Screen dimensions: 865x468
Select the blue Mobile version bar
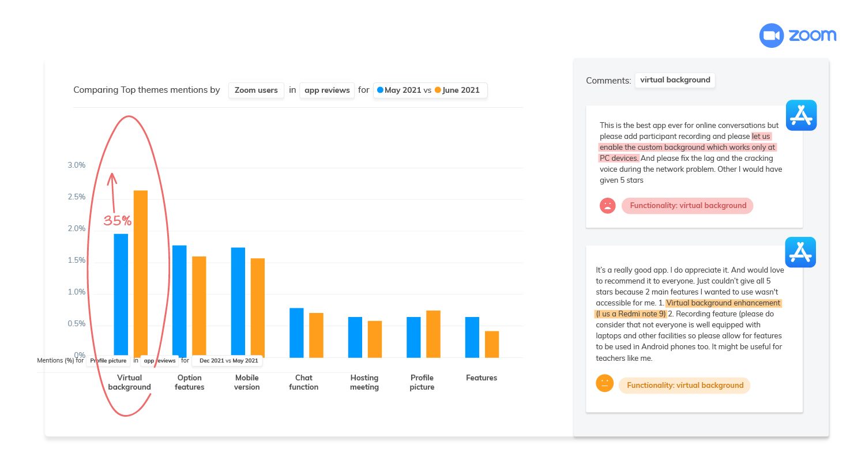click(x=238, y=303)
